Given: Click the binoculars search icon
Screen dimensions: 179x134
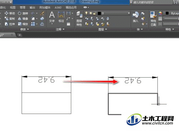Looking at the screenshot, I should coord(175,3).
